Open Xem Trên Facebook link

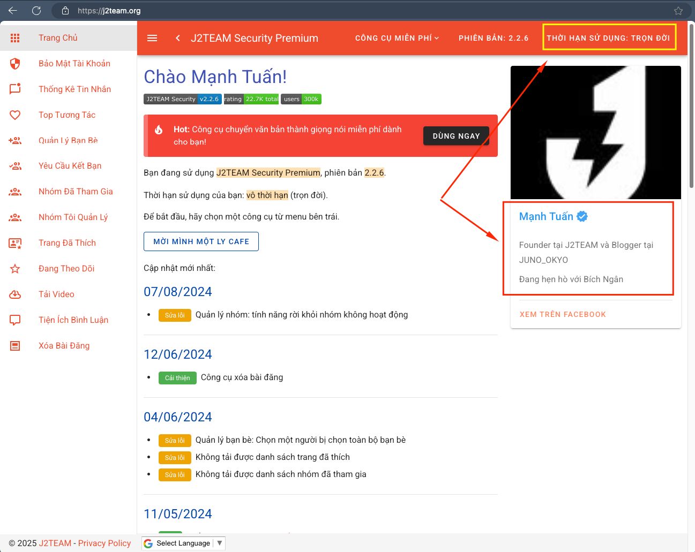coord(563,314)
